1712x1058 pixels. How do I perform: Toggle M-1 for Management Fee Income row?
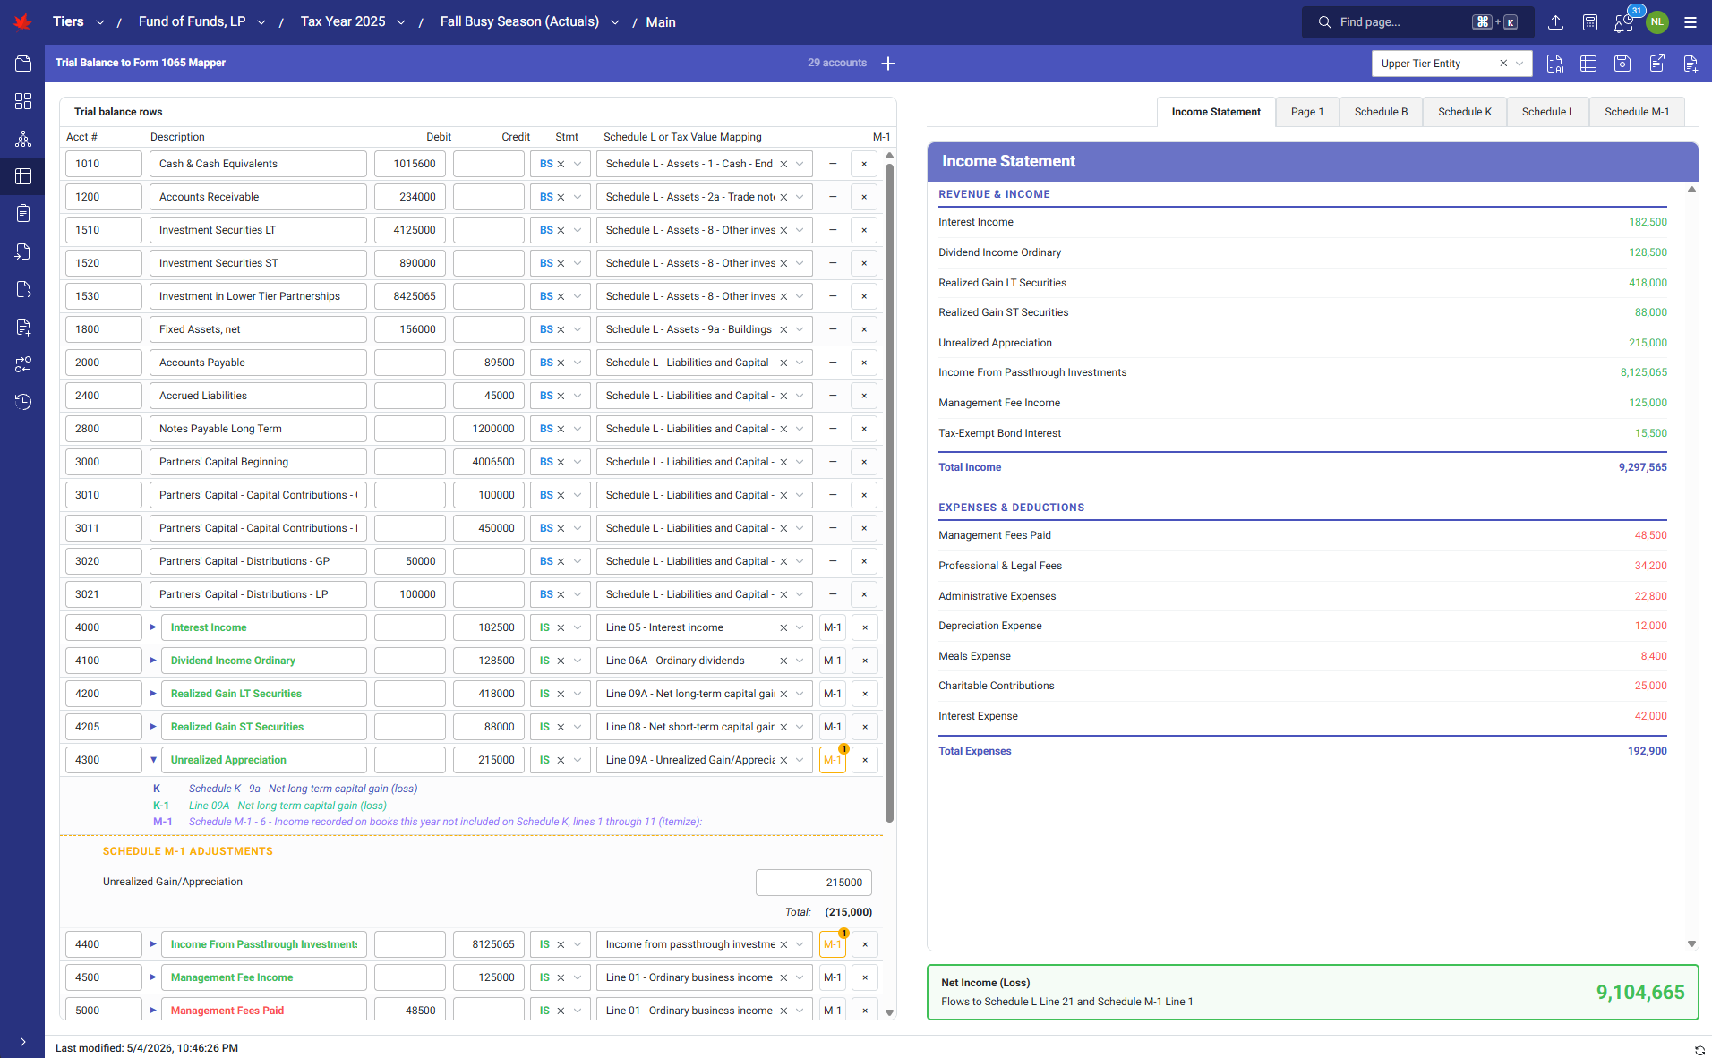coord(833,977)
